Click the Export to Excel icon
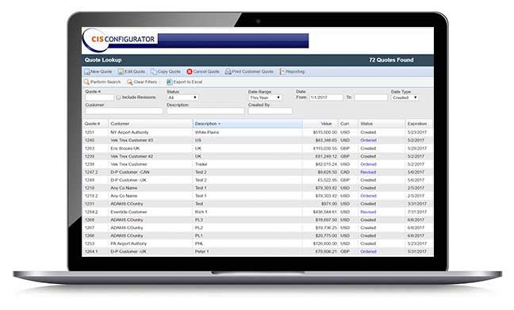 169,82
